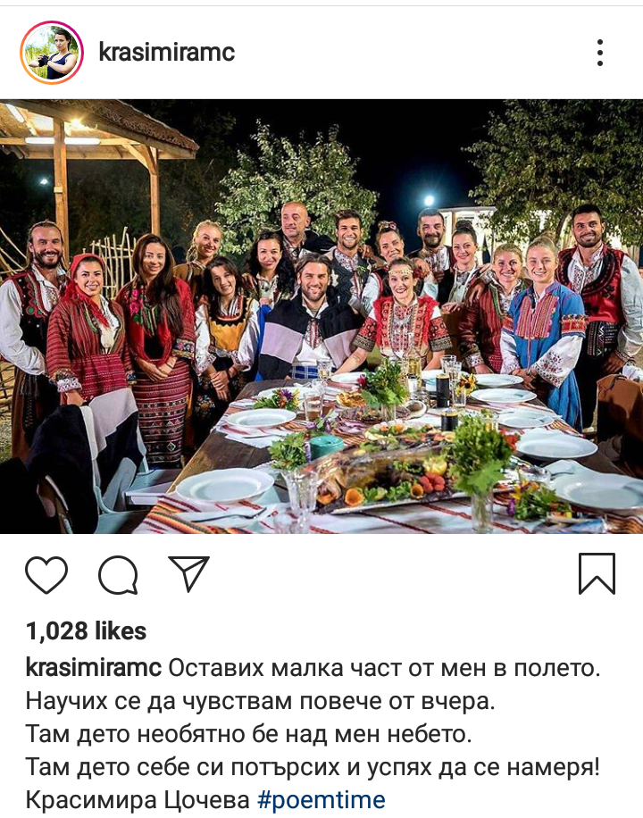Open comments via the speech bubble icon
The width and height of the screenshot is (643, 818).
click(119, 574)
